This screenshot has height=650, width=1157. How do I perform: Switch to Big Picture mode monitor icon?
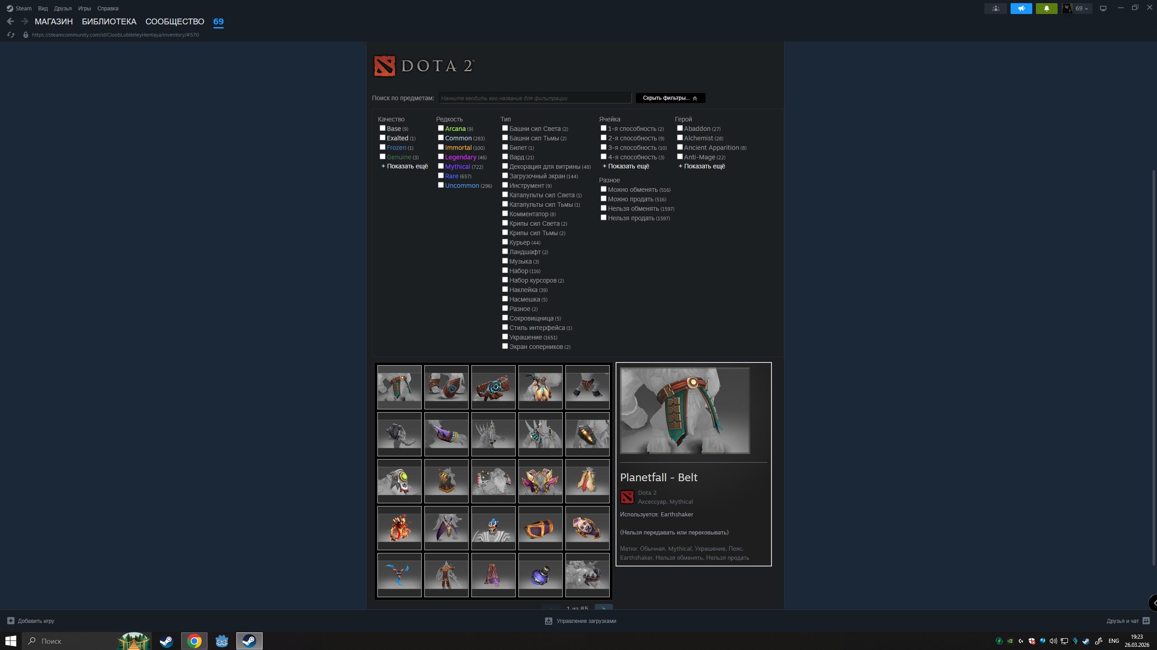[1103, 8]
